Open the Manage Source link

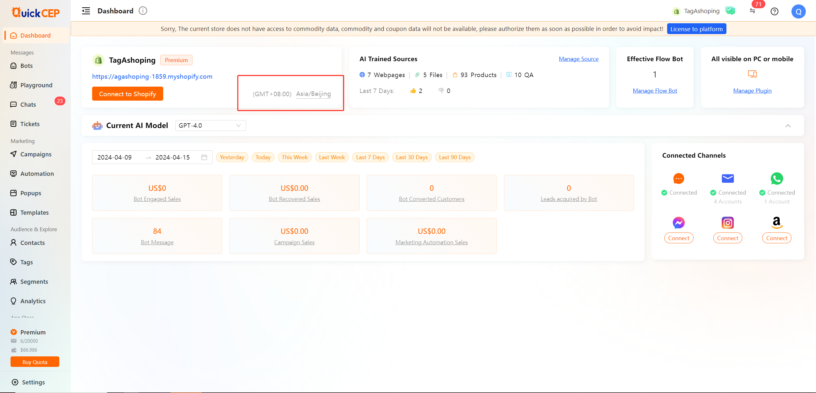(579, 59)
